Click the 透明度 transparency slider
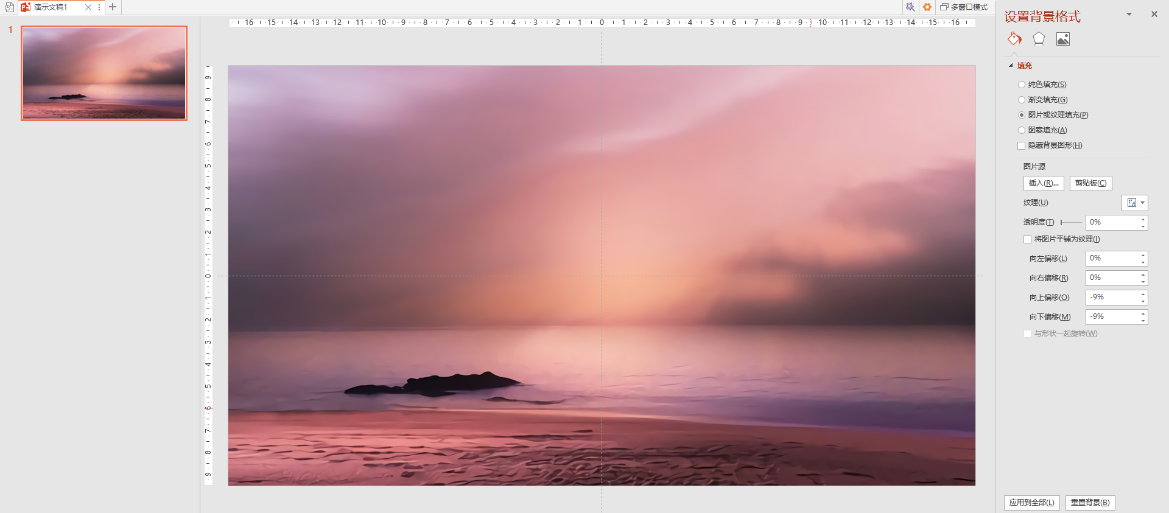1169x513 pixels. 1071,223
